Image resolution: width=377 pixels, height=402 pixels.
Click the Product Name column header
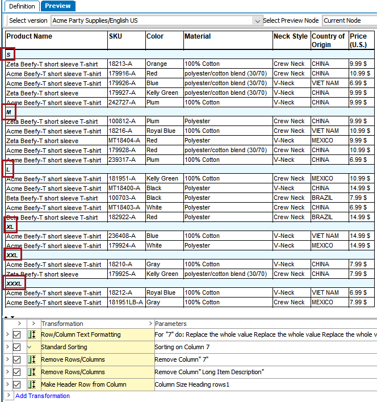coord(30,36)
